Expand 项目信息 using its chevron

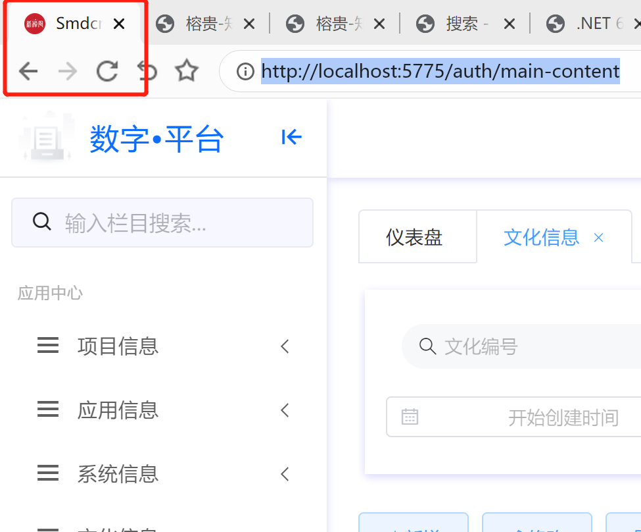285,346
